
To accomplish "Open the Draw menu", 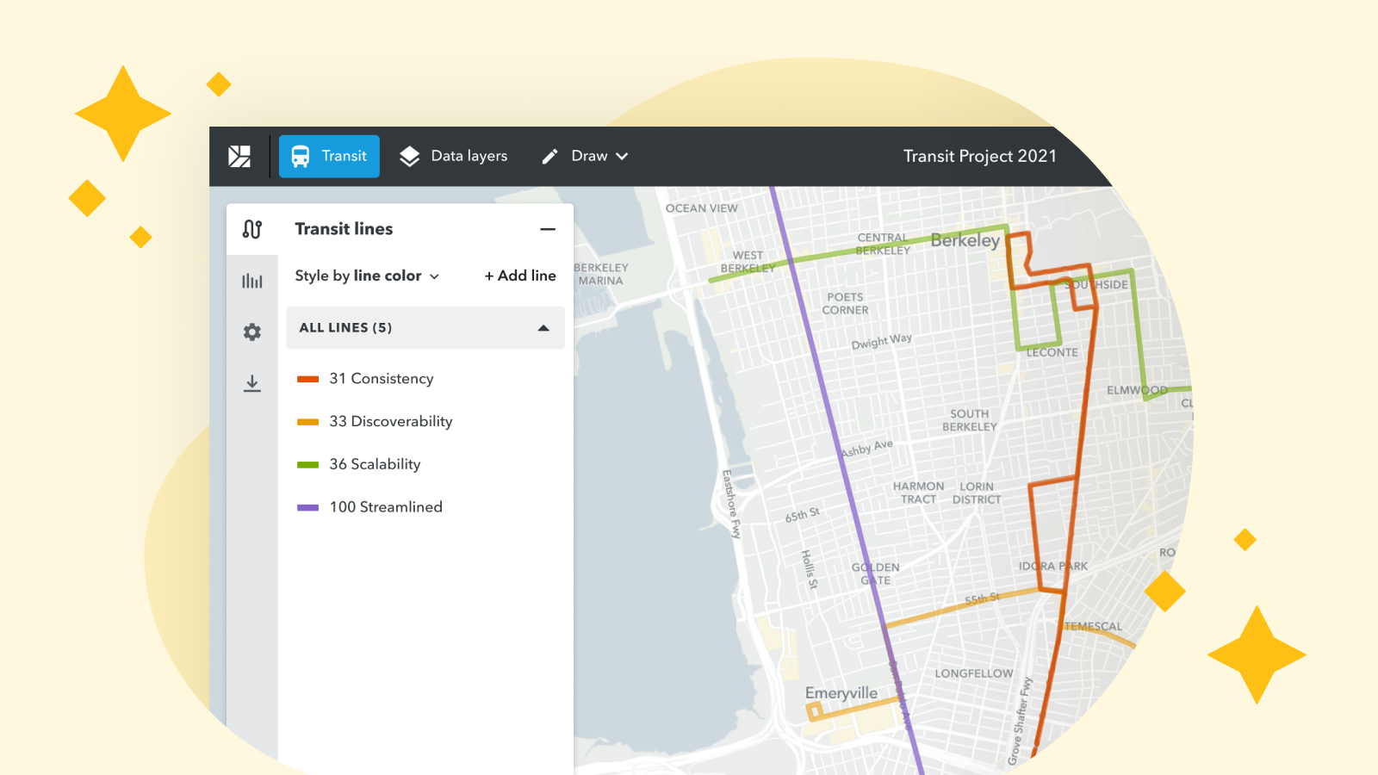I will [x=589, y=156].
